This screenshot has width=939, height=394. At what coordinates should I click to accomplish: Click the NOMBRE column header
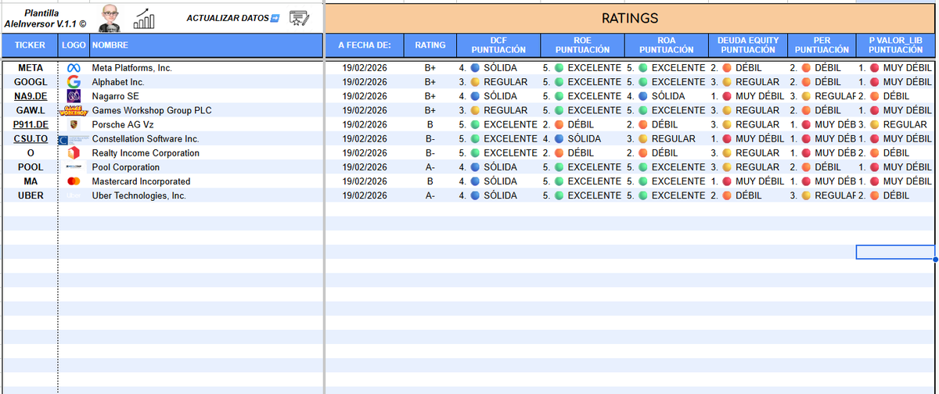206,45
